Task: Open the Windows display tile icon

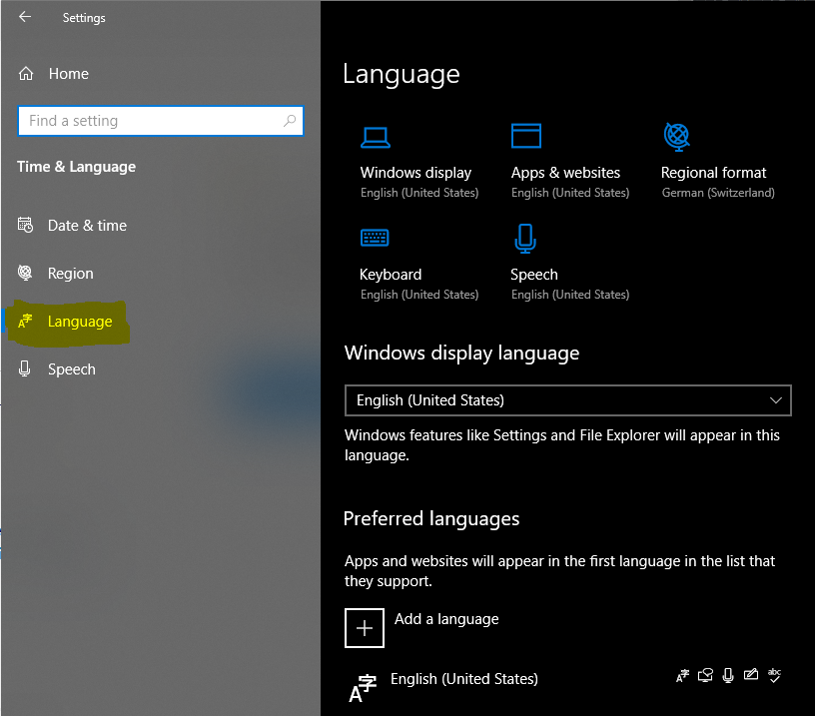Action: coord(375,137)
